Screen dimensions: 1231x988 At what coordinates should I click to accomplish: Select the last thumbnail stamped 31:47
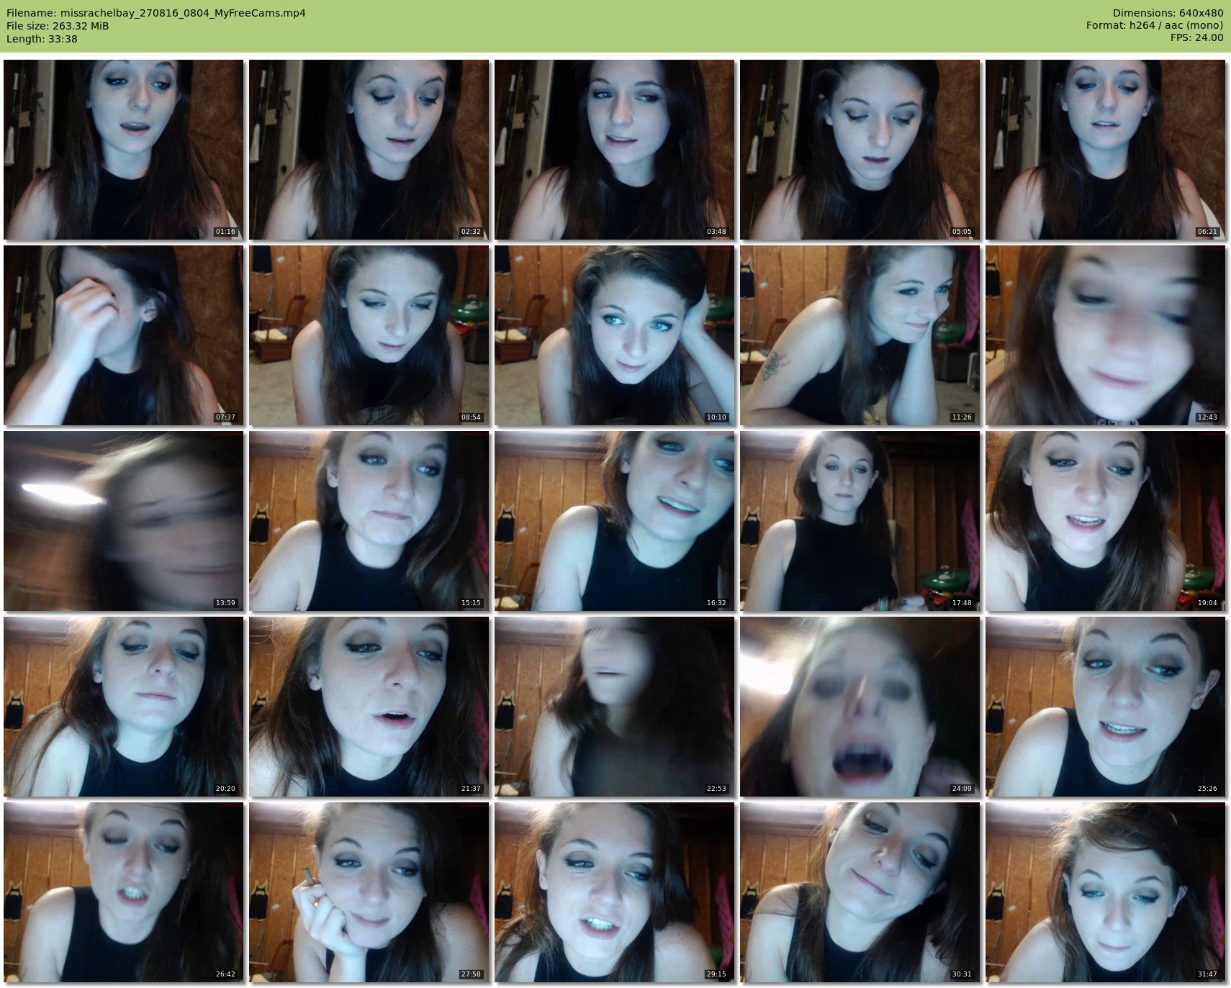(x=1105, y=892)
